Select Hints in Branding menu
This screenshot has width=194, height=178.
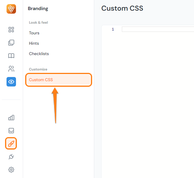click(x=34, y=43)
